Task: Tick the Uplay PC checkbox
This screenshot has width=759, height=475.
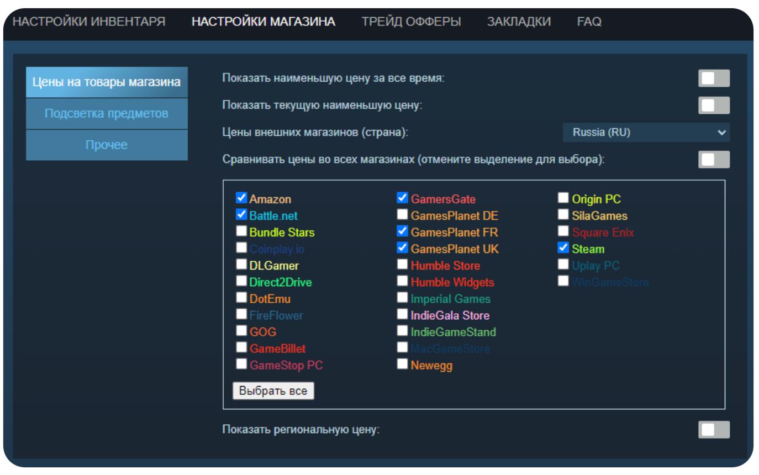Action: [x=563, y=264]
